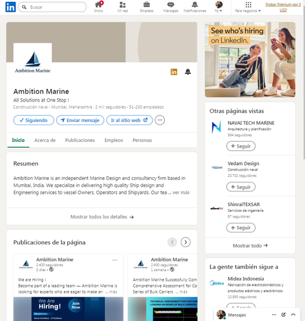
Task: Follow NAVAI TECH MARINE with Seguir
Action: point(241,146)
